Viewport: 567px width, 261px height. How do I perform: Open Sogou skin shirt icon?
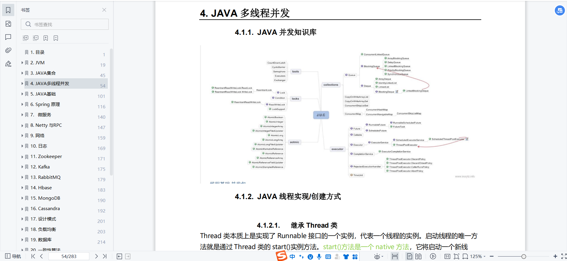[x=346, y=257]
